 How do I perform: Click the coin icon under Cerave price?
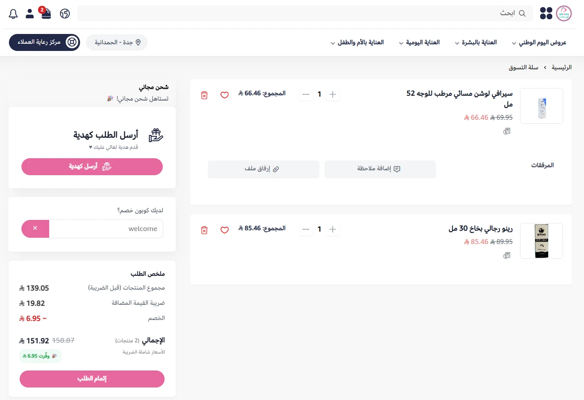click(x=507, y=131)
